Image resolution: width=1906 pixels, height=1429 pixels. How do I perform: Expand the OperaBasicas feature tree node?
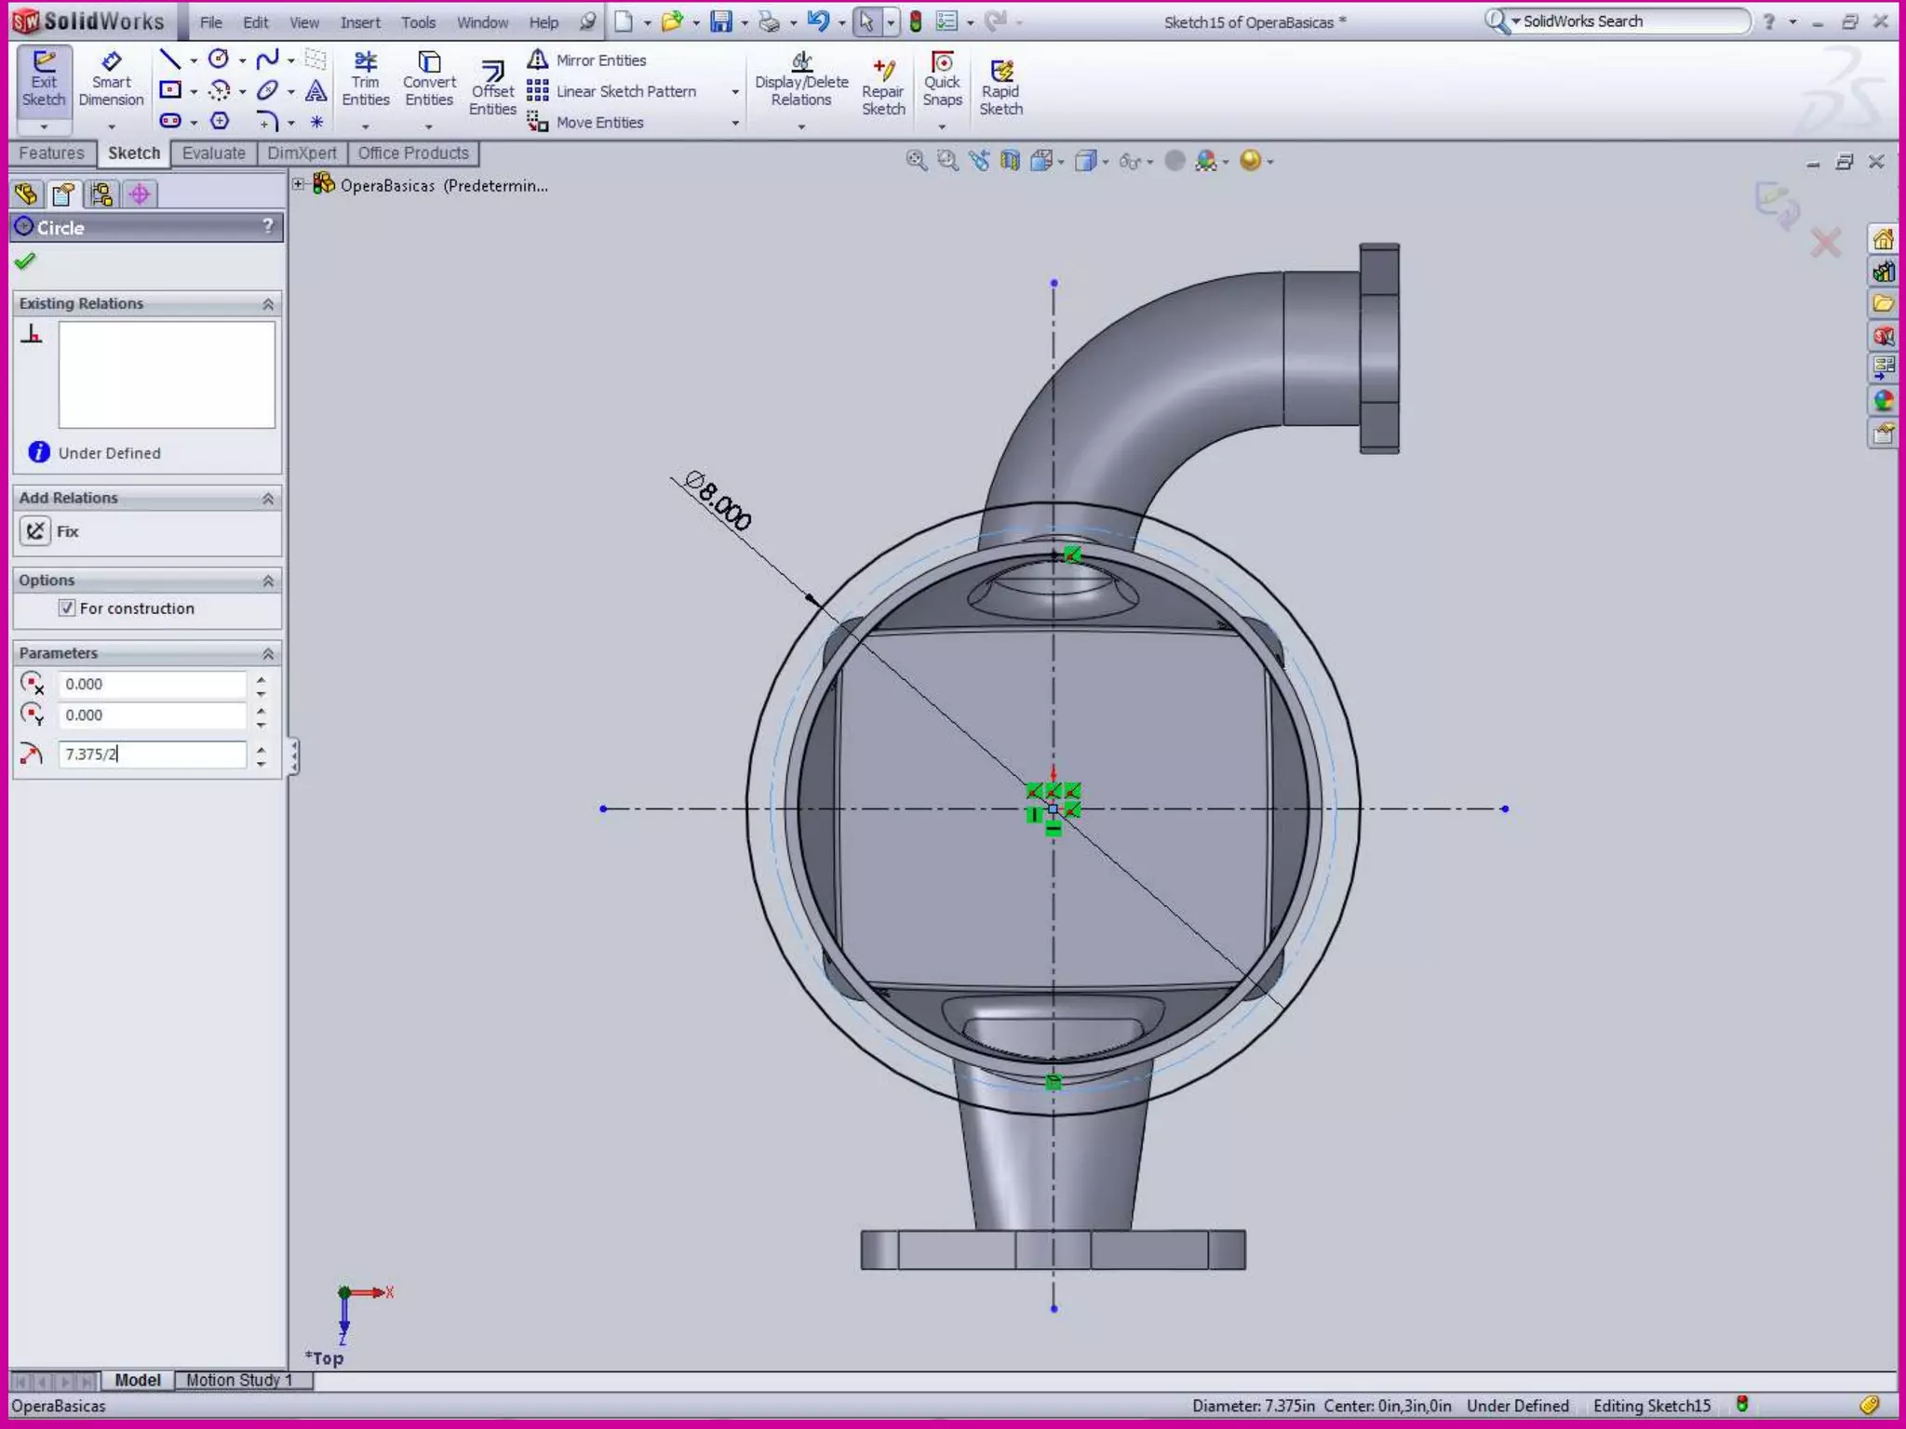click(299, 185)
